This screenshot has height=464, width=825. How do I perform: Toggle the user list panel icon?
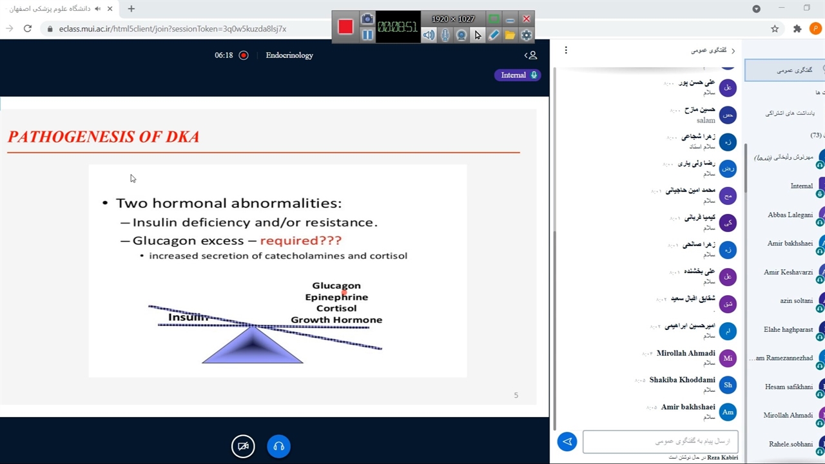click(x=530, y=55)
